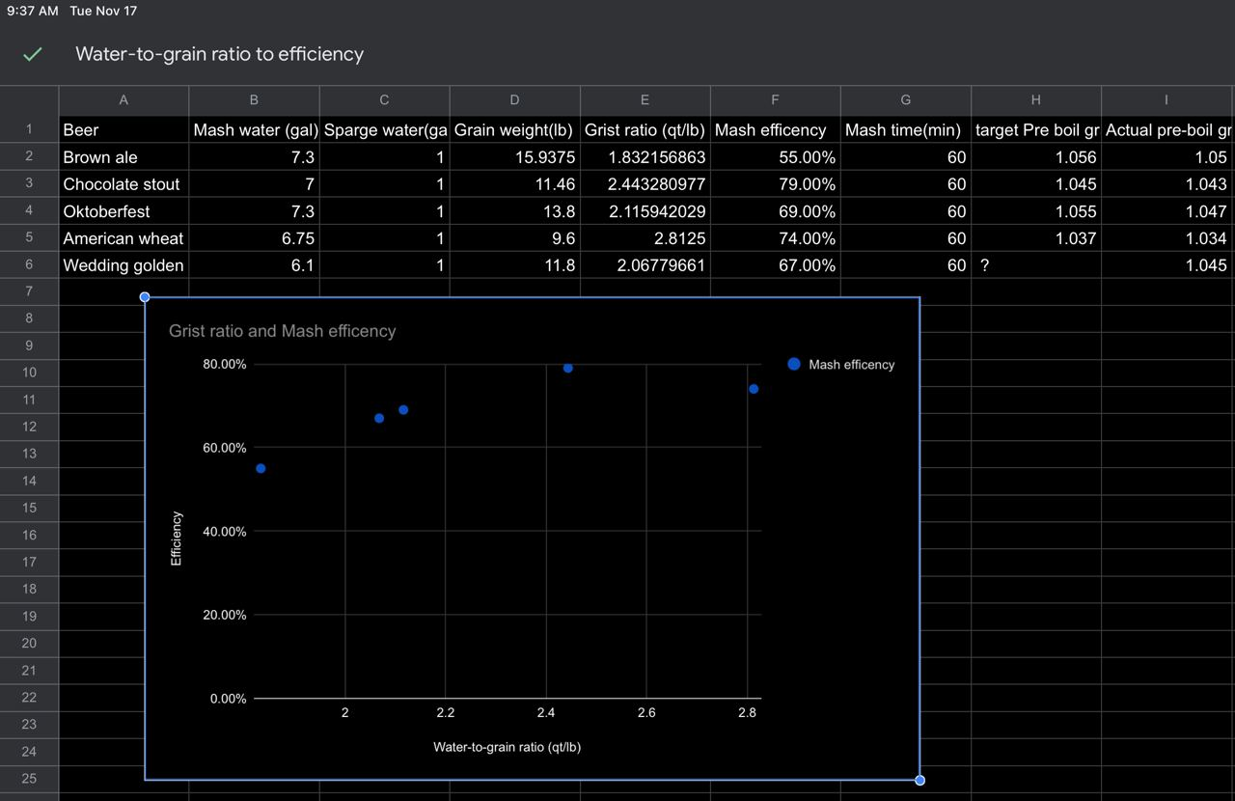Click the 'Actual pre-boil gr' header cell
Viewport: 1235px width, 801px height.
pyautogui.click(x=1166, y=129)
